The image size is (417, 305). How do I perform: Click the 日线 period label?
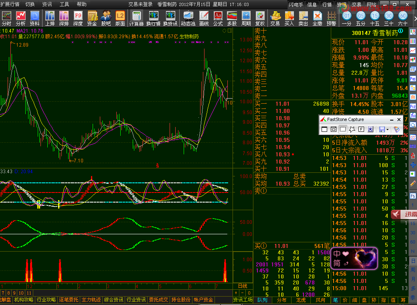tap(243, 286)
